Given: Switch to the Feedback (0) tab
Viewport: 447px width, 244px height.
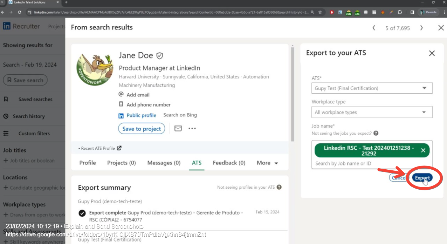Looking at the screenshot, I should 229,163.
